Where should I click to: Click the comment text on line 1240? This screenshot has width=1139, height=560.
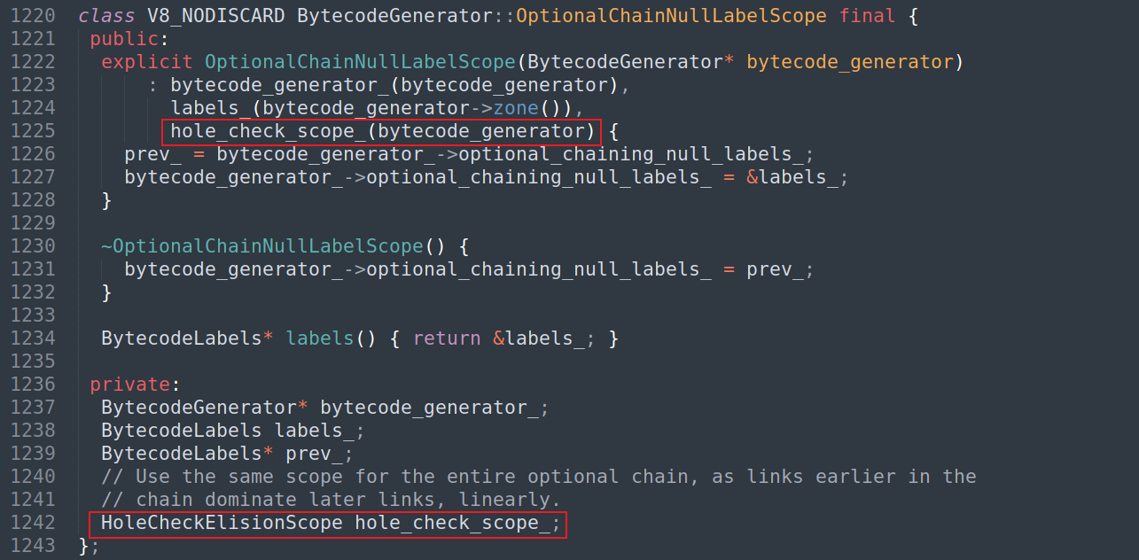tap(539, 477)
